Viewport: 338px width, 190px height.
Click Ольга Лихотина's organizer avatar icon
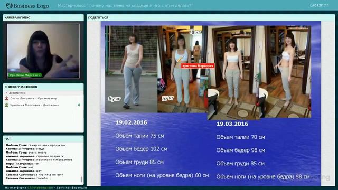tap(7, 98)
